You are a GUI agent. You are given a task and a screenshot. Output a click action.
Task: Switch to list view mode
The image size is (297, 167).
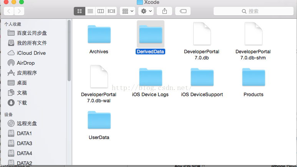[90, 11]
